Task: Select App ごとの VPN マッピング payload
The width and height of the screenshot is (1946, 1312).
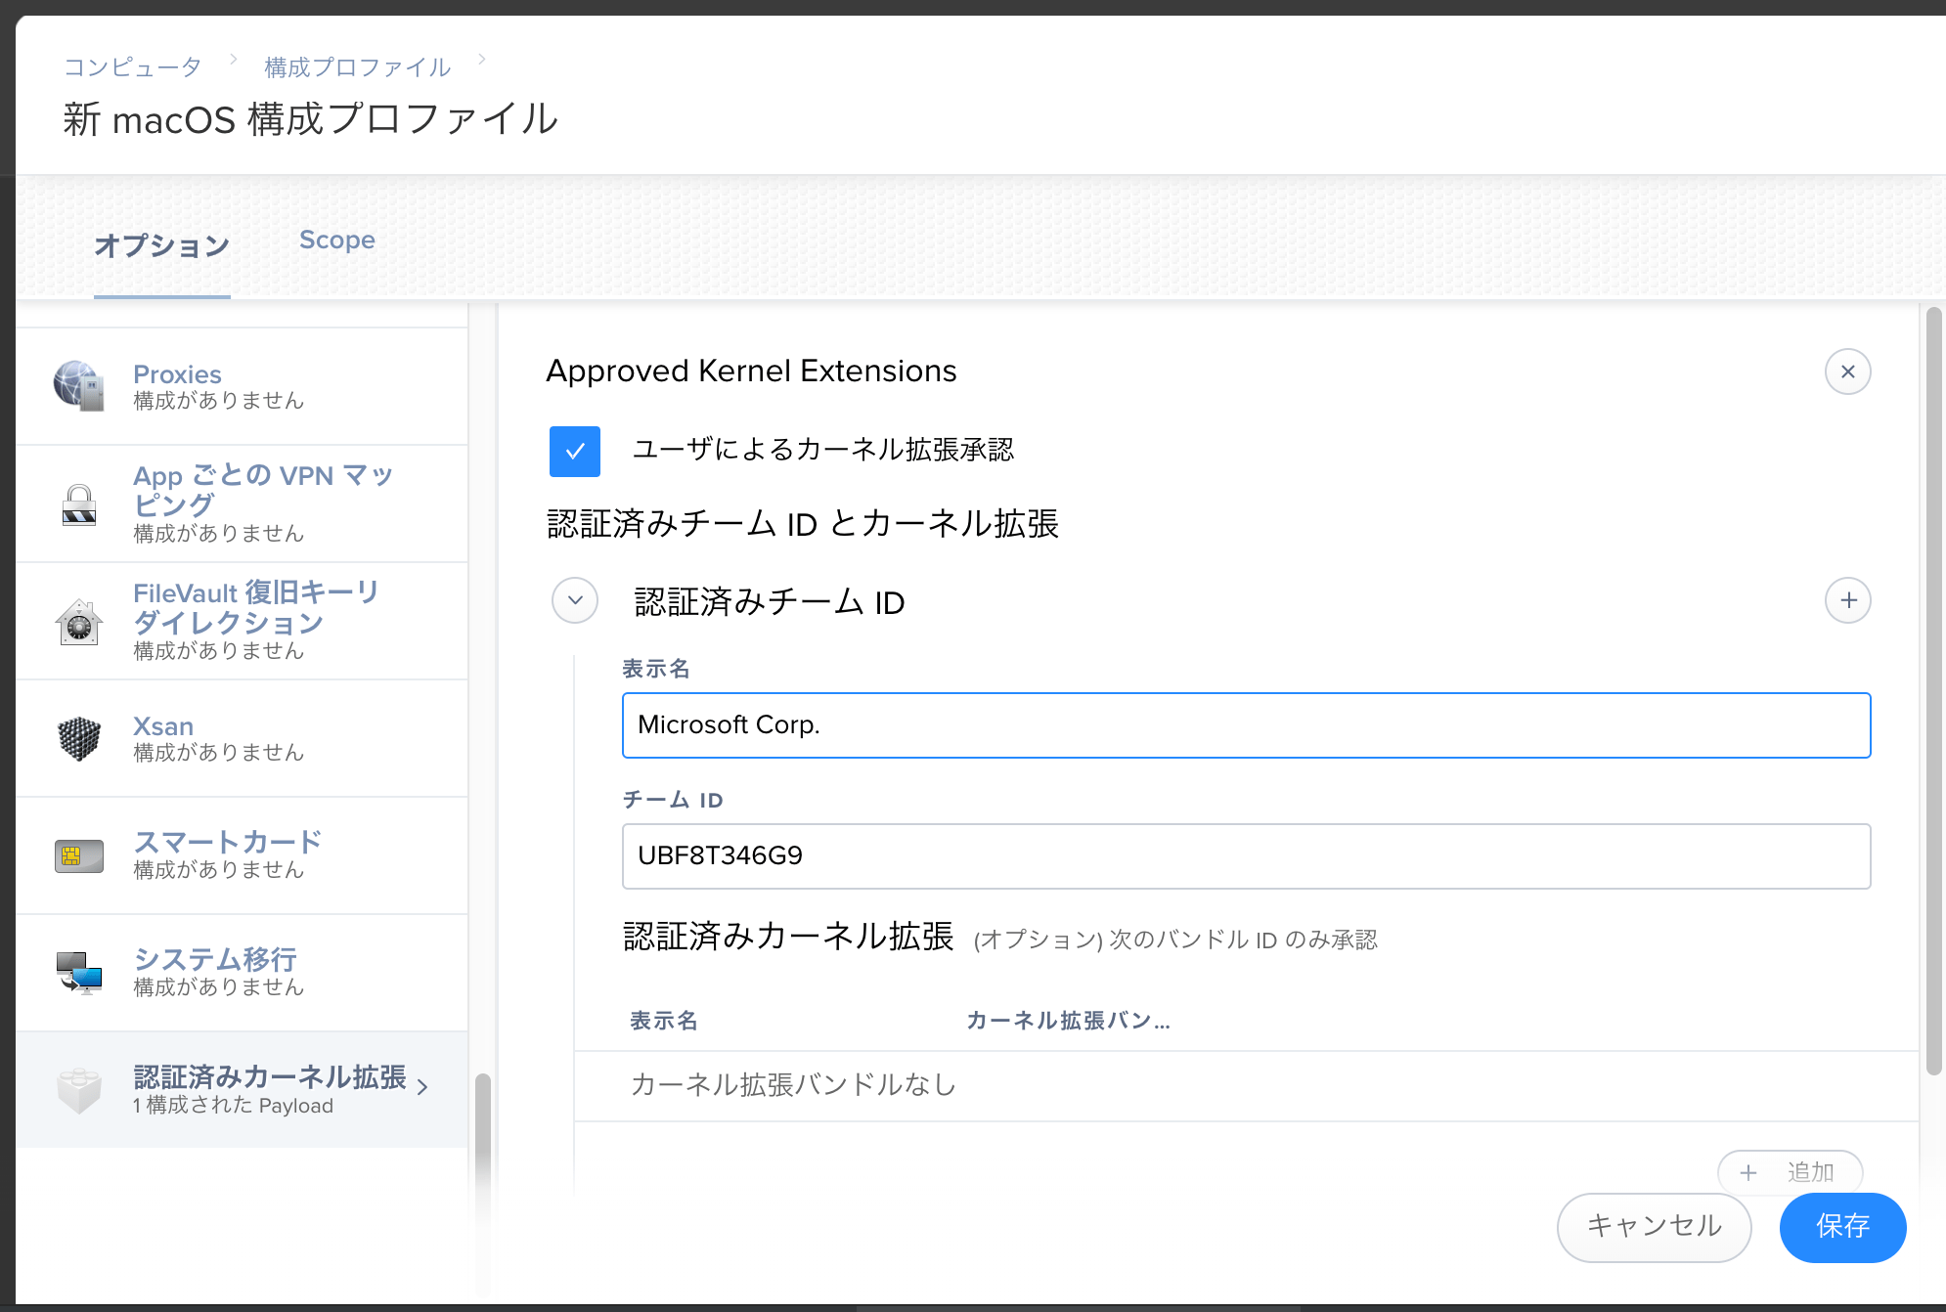Action: pos(242,503)
